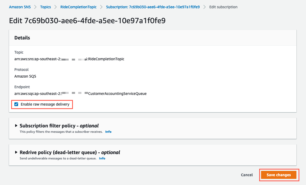306x185 pixels.
Task: Go to Amazon SNS breadcrumb link
Action: click(20, 7)
